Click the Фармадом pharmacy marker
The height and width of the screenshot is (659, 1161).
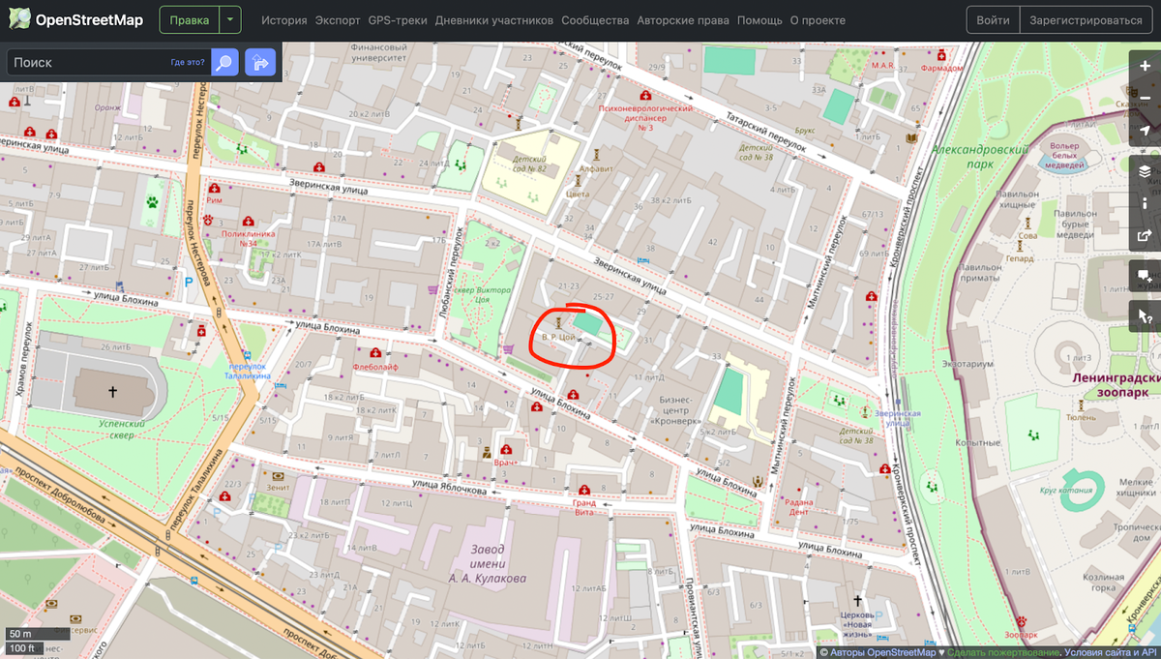click(x=941, y=56)
